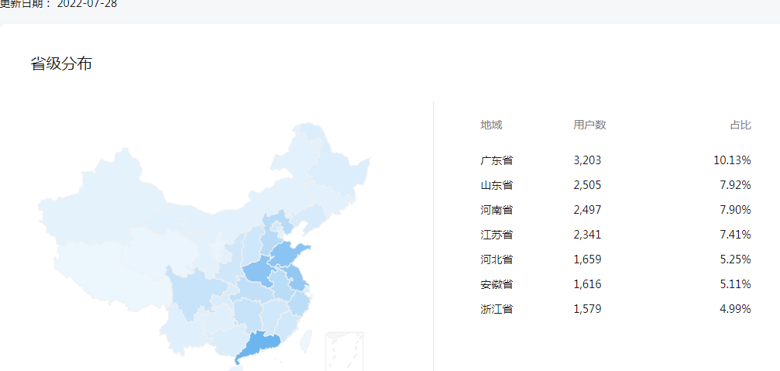Click the 山东省 row label

(497, 186)
